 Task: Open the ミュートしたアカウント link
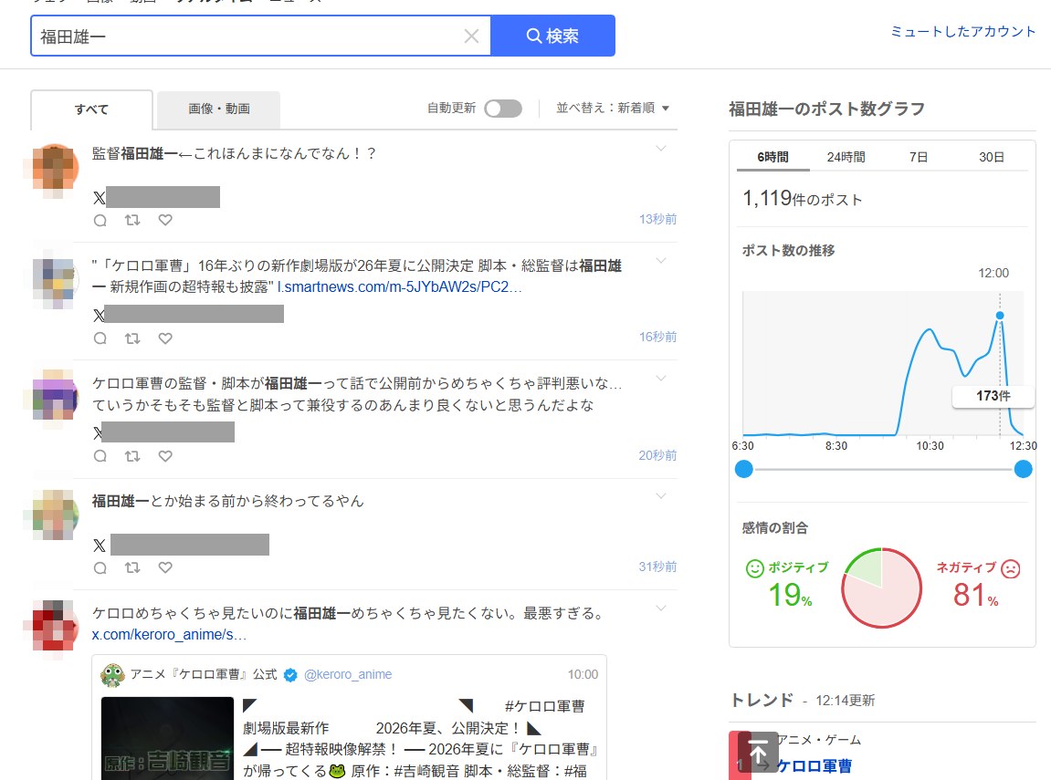(x=962, y=31)
